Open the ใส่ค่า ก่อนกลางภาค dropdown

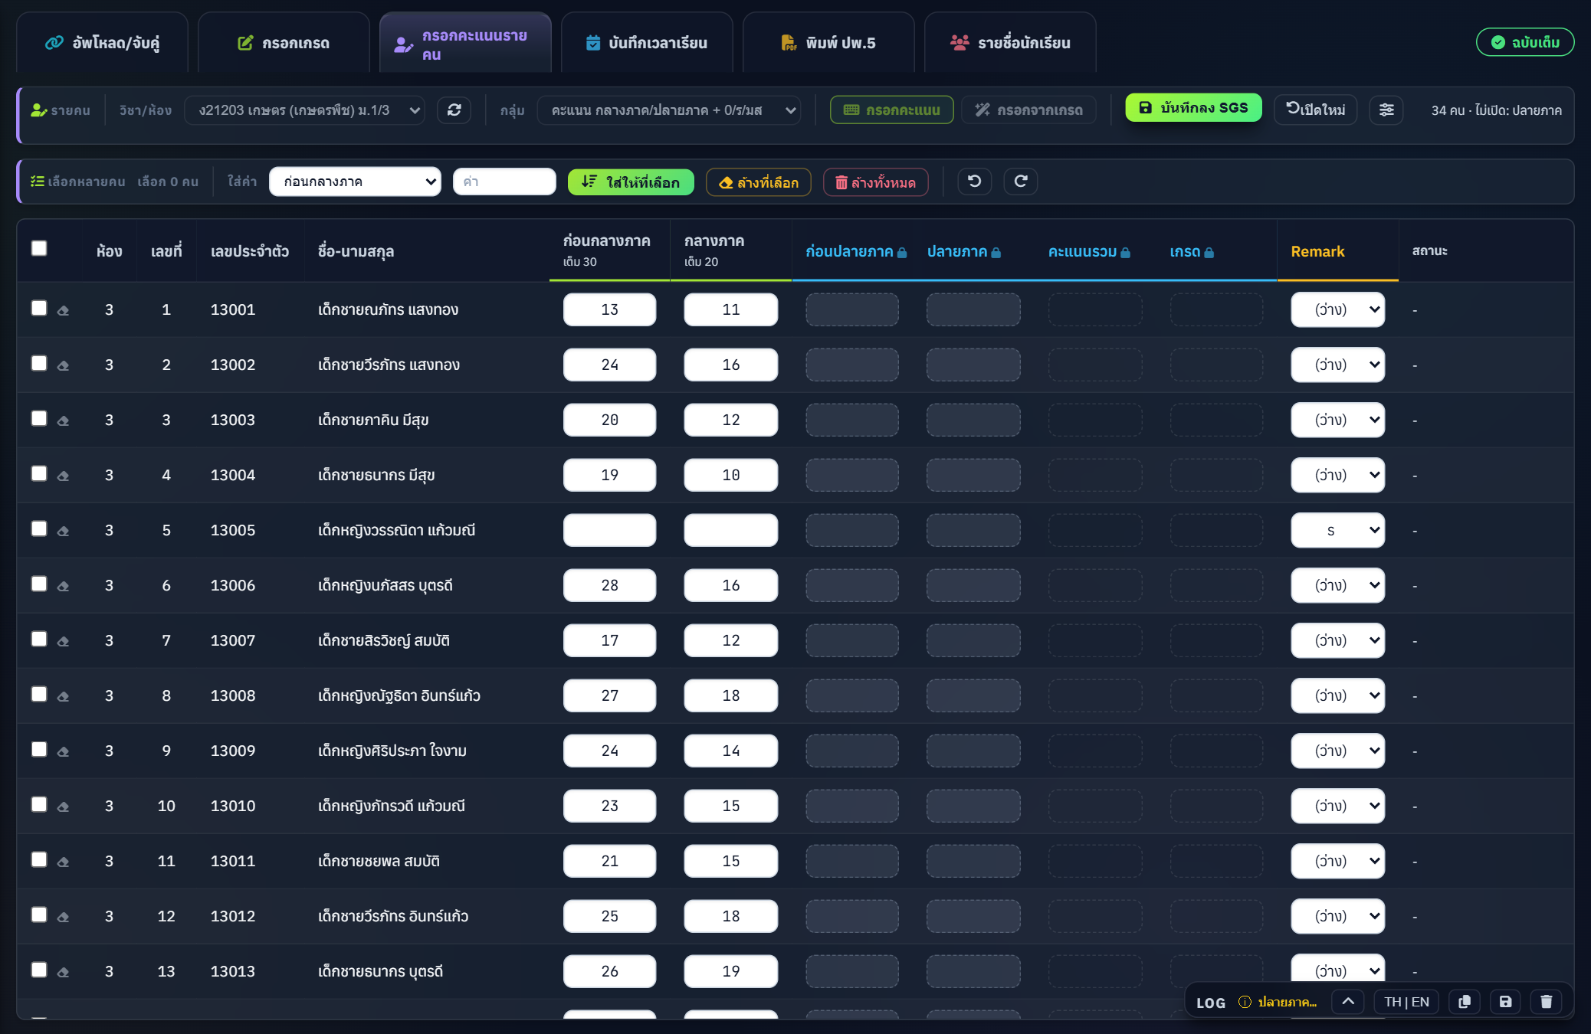(x=355, y=182)
